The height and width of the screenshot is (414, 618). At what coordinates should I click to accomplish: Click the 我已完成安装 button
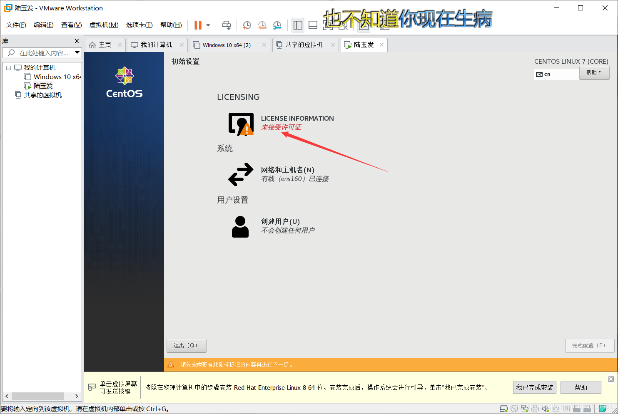[535, 387]
